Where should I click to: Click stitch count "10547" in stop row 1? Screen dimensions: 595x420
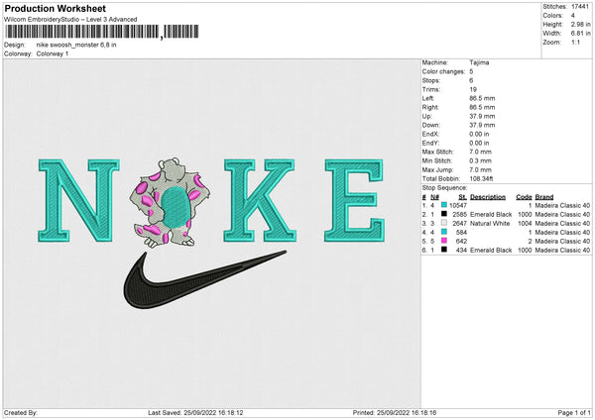[458, 205]
